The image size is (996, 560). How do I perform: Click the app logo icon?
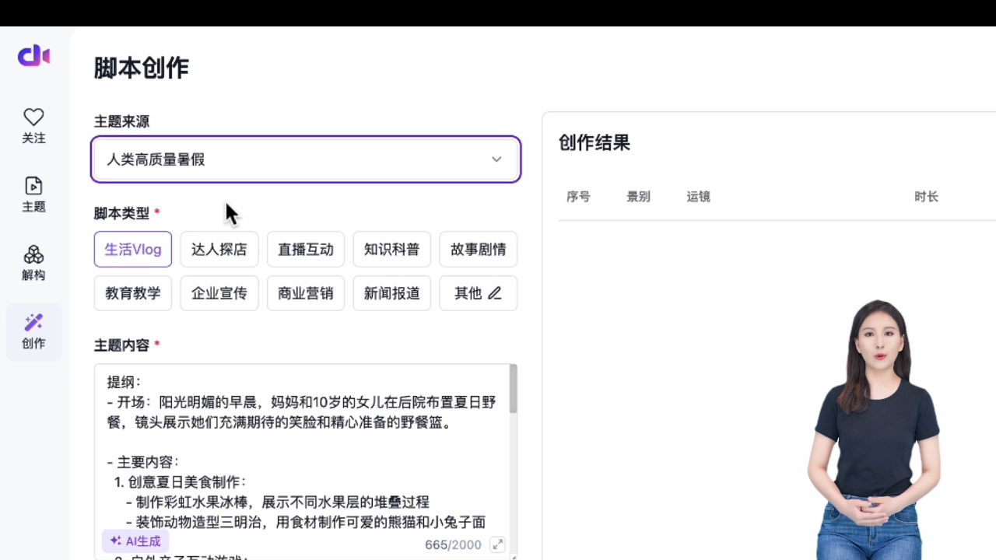click(33, 56)
